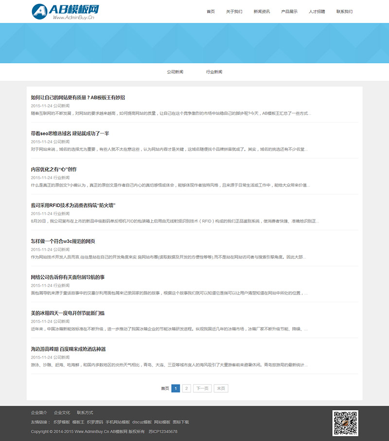Jump to 末页 in pagination
Screen dimensions: 389x441
click(x=221, y=388)
